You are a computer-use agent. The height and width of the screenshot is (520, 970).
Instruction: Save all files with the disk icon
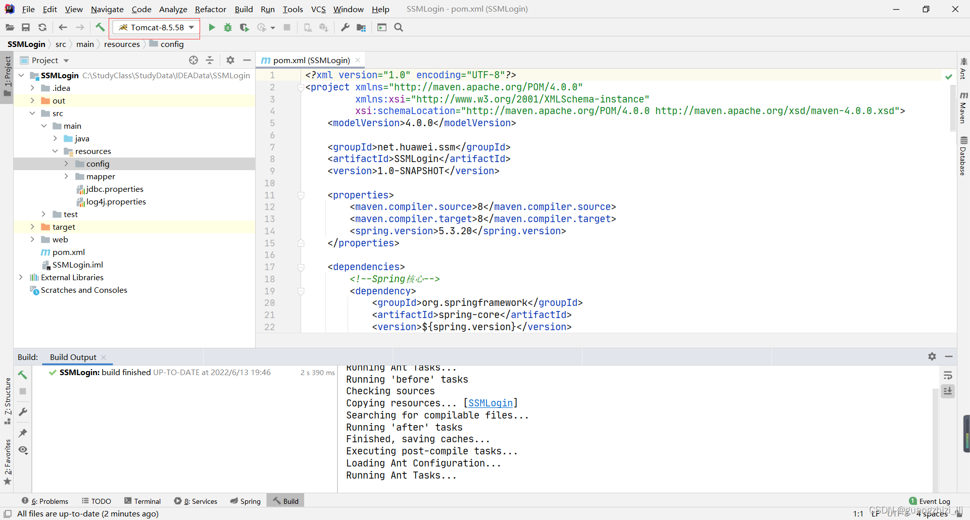tap(26, 27)
